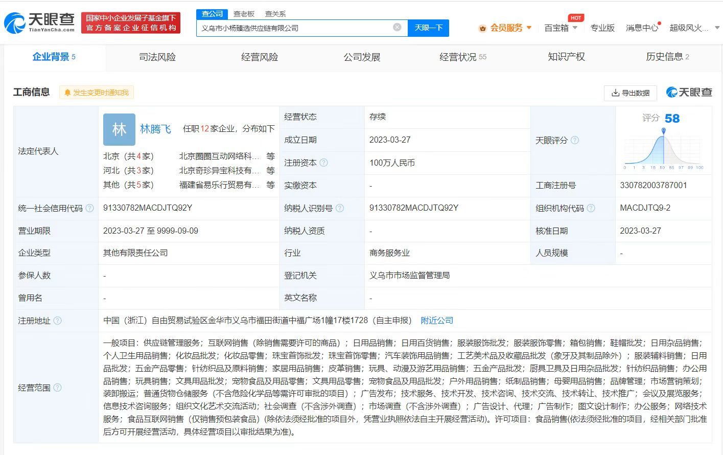This screenshot has width=723, height=455.
Task: Open legal representative 林腾飞 profile link
Action: point(156,129)
